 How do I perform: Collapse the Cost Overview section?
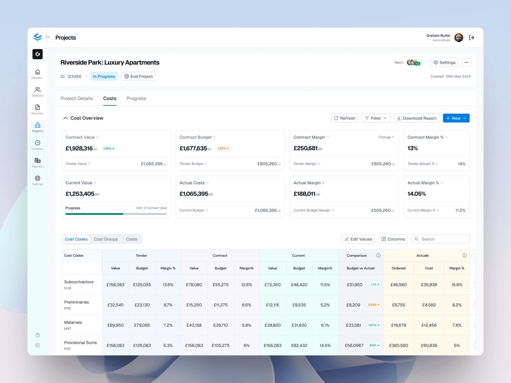[65, 118]
